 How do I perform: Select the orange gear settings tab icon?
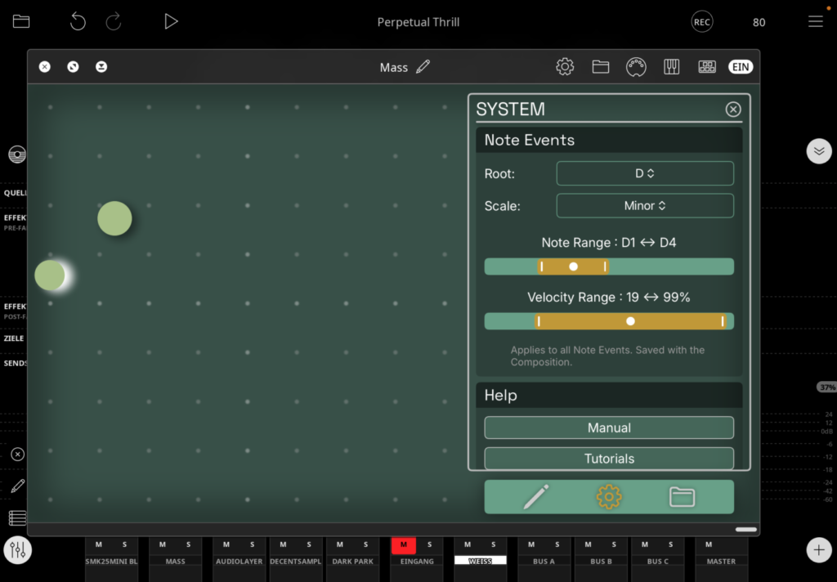(x=609, y=496)
